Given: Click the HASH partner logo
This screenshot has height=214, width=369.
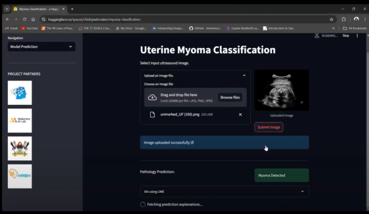Looking at the screenshot, I should click(x=20, y=176).
